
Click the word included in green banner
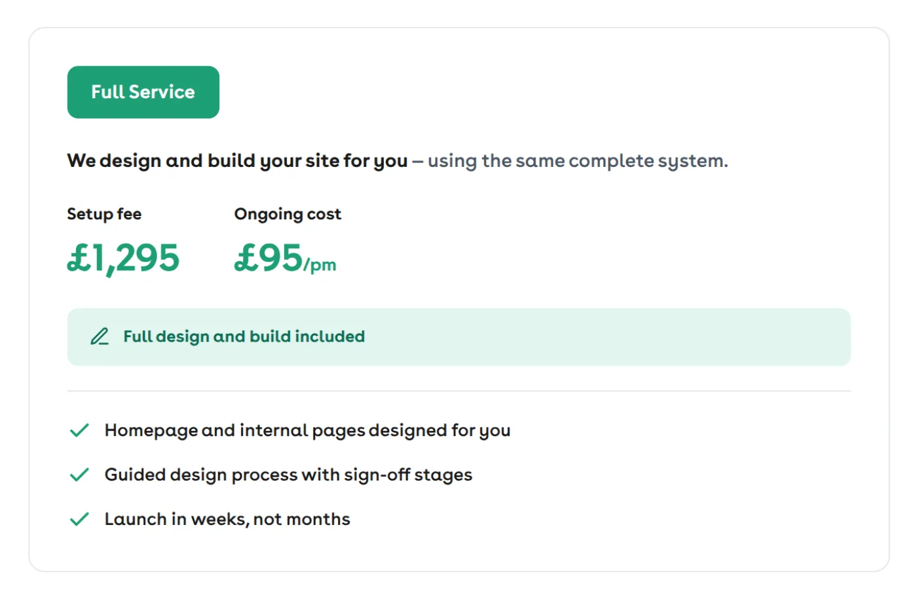[329, 336]
